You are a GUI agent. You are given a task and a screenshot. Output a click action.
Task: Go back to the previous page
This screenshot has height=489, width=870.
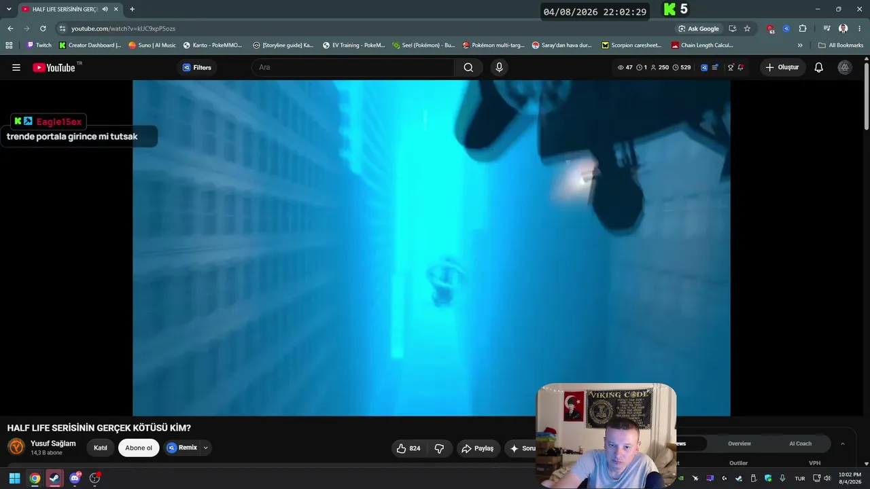(10, 29)
